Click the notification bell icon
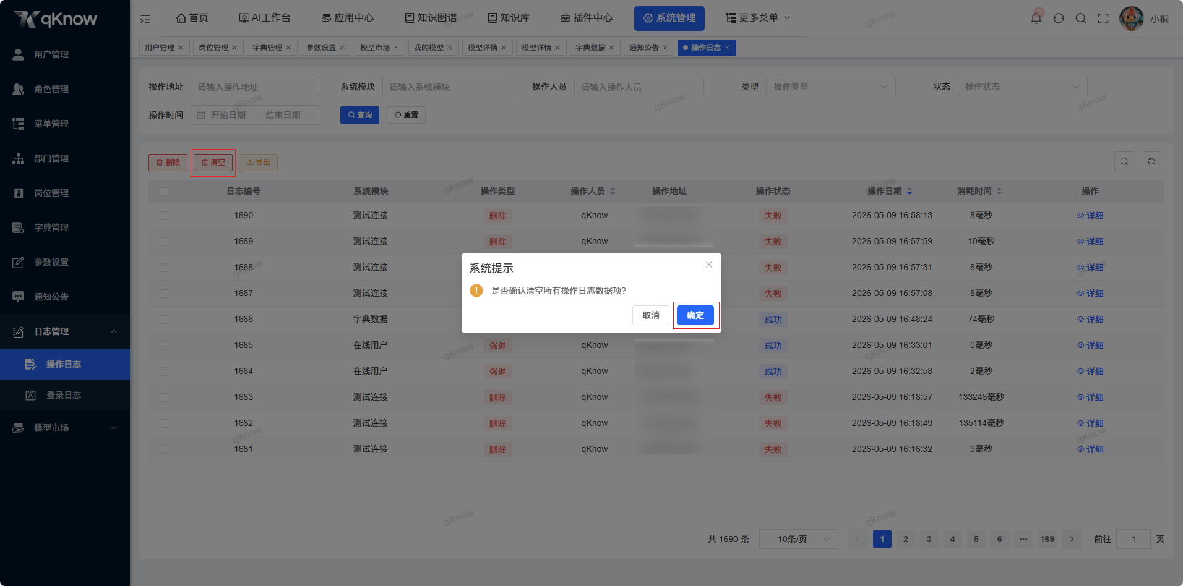 point(1036,18)
